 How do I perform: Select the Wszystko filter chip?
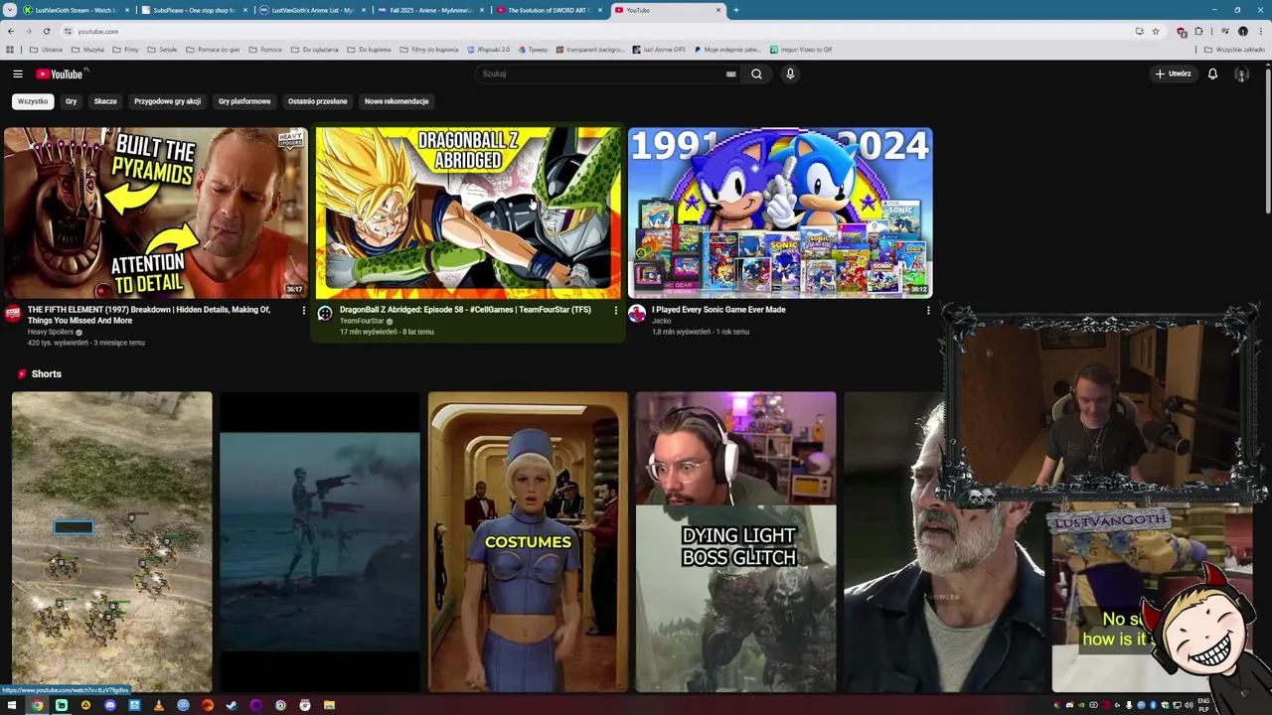pos(33,101)
